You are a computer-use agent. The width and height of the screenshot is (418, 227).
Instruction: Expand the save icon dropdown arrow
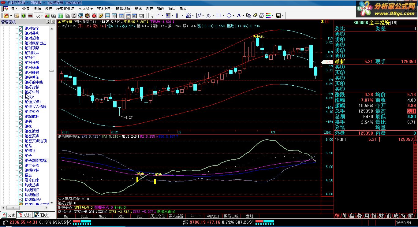pyautogui.click(x=283, y=16)
